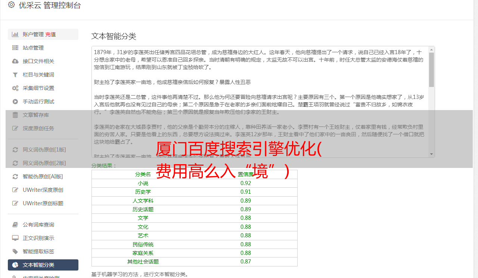Viewport: 478px width, 278px height.
Task: Open UWriter深度原创 page
Action: (x=43, y=190)
